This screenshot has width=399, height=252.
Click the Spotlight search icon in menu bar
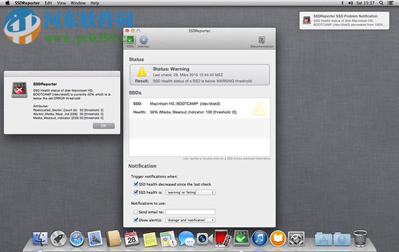[x=381, y=3]
